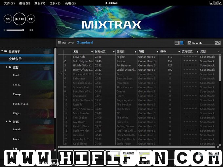223x167 pixels.
Task: Click the Black Sabbath artist cell
Action: [125, 135]
